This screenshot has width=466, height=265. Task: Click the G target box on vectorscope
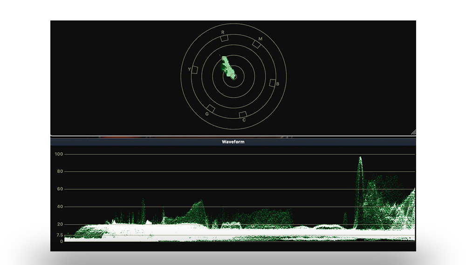coord(211,108)
